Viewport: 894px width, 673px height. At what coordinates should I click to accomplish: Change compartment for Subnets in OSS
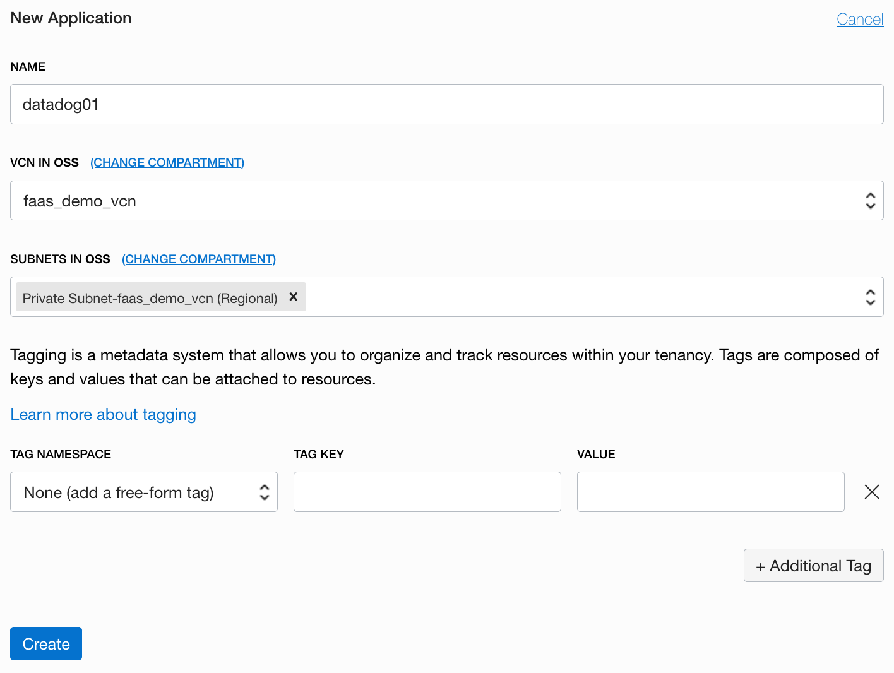click(x=199, y=259)
